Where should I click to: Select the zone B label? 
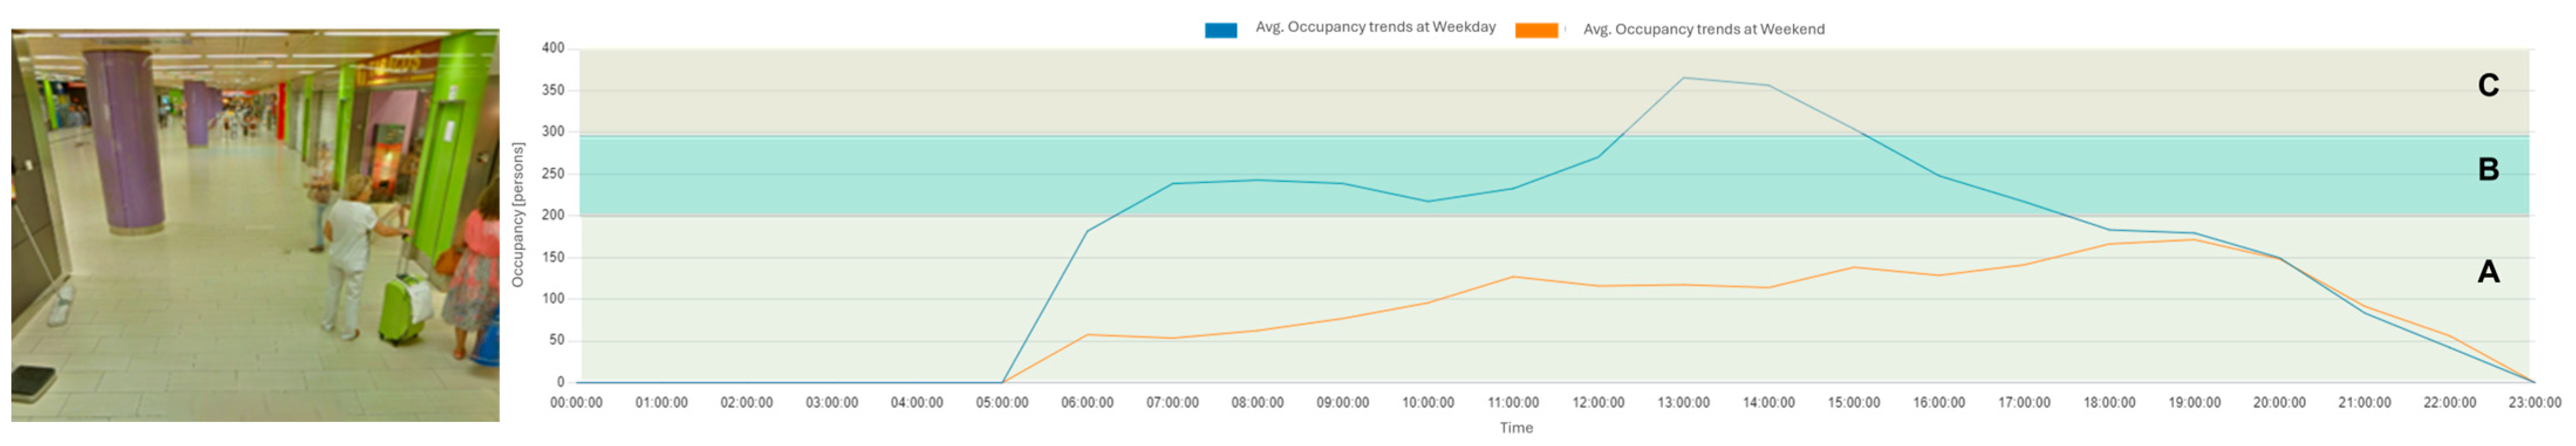click(x=2488, y=169)
